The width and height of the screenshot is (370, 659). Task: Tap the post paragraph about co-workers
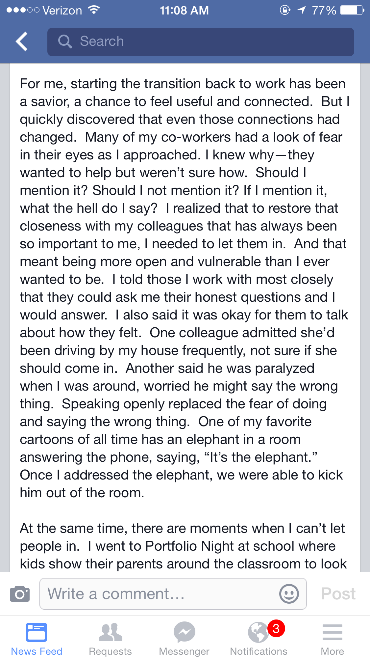coord(184,288)
